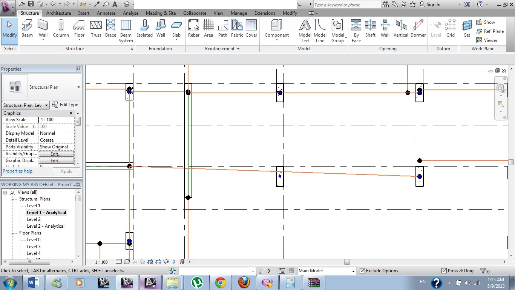Select the Brace tool
Image resolution: width=515 pixels, height=290 pixels.
point(110,29)
